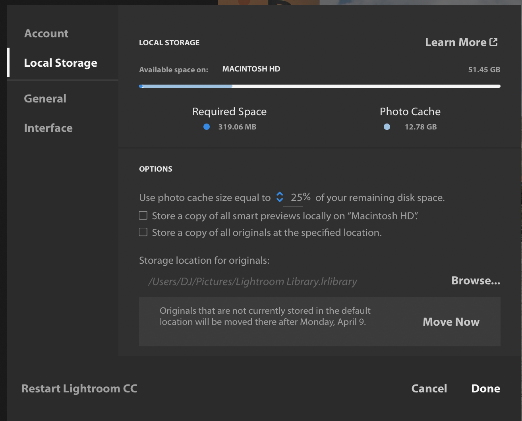Open the Account preferences tab
Screen dimensions: 522x421
[x=46, y=33]
